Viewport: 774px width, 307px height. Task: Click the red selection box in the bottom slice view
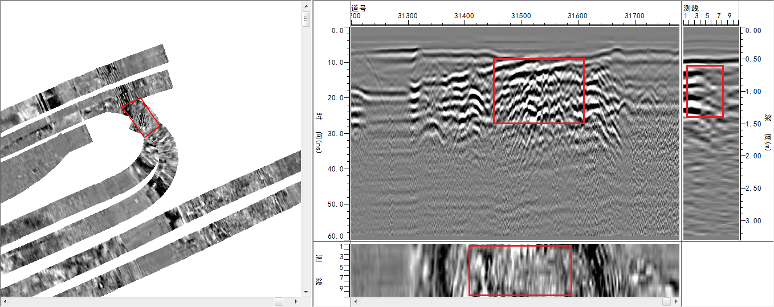click(x=520, y=270)
